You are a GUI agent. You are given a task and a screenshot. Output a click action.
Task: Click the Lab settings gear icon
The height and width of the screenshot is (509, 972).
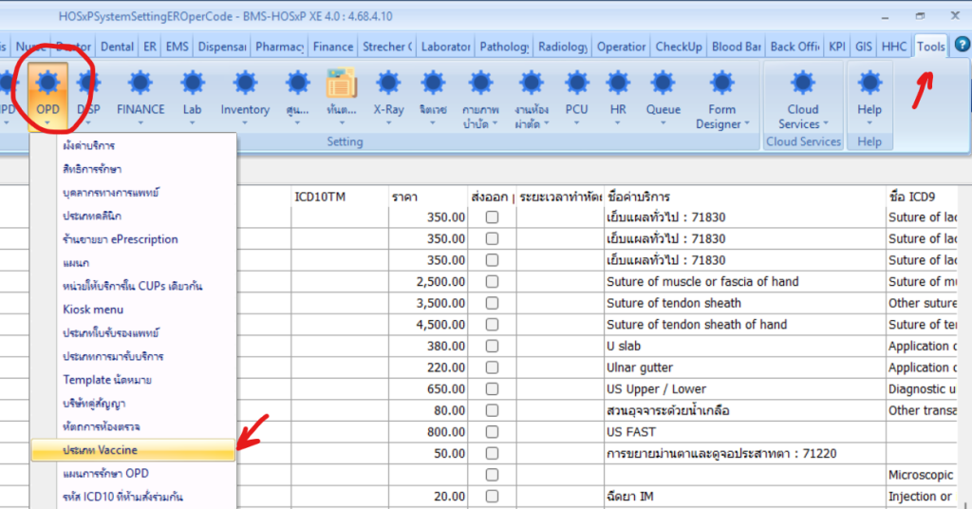coord(192,84)
